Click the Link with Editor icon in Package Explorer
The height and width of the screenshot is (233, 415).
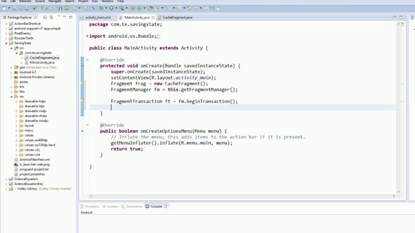tap(51, 17)
